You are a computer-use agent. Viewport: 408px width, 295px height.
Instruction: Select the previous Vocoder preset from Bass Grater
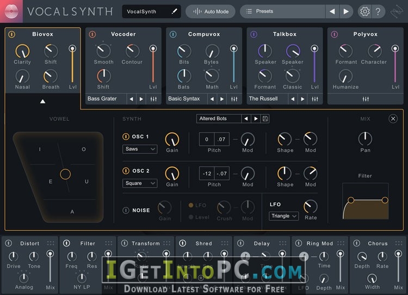(x=132, y=99)
